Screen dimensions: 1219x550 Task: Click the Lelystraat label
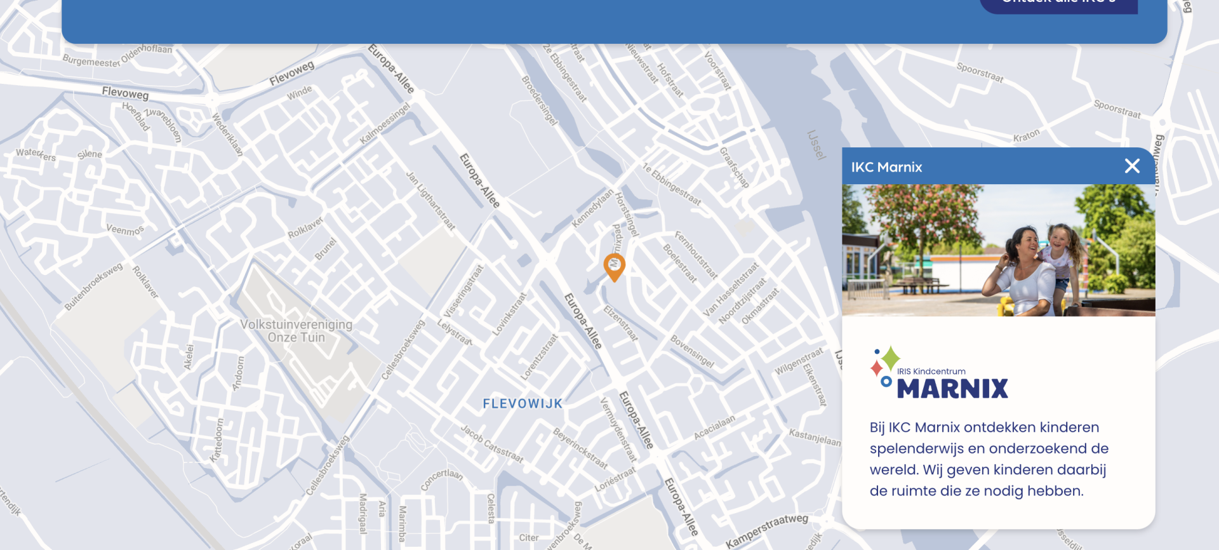click(x=455, y=332)
